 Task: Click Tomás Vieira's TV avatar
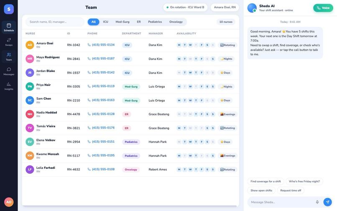30,128
